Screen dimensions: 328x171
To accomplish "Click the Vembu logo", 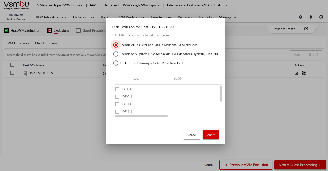I will tap(17, 5).
